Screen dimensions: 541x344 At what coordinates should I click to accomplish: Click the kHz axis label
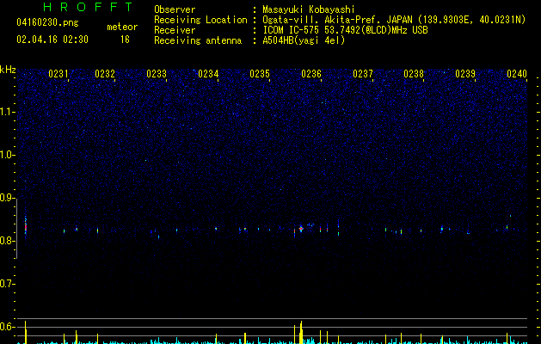[x=8, y=70]
